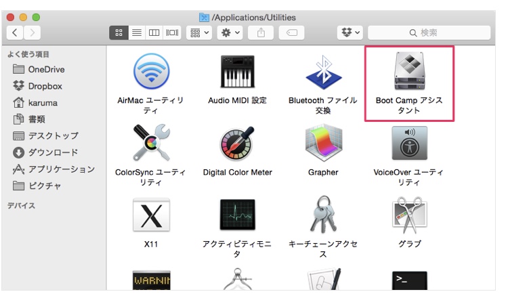
Task: Open Boot Camp Assistant app icon
Action: coord(408,71)
